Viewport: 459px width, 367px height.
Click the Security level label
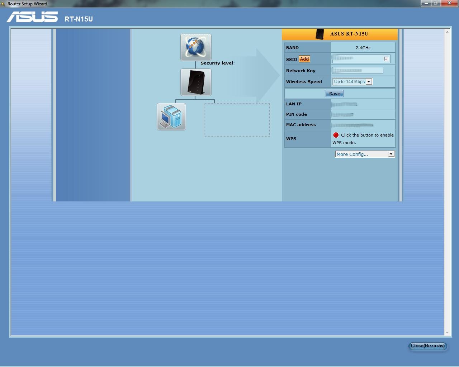(x=218, y=63)
